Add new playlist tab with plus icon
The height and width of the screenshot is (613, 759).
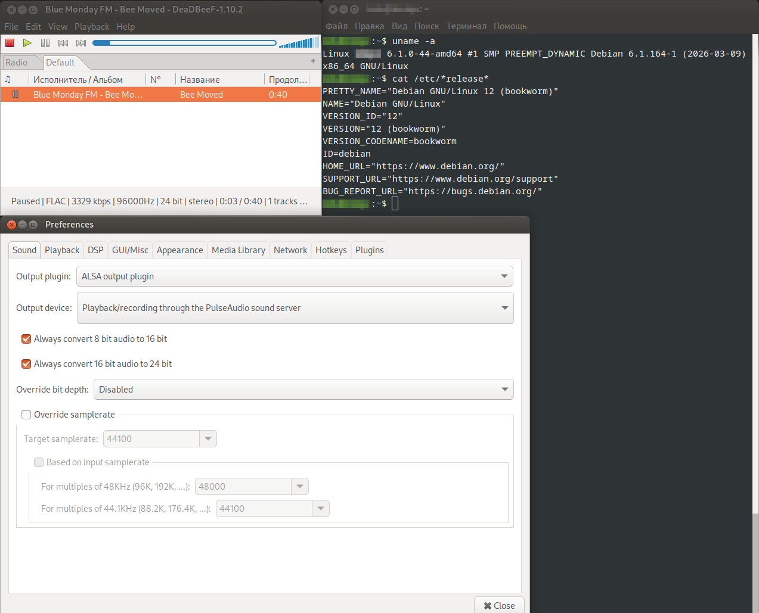(313, 61)
